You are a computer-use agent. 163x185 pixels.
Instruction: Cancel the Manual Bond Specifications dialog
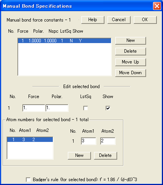point(119,20)
